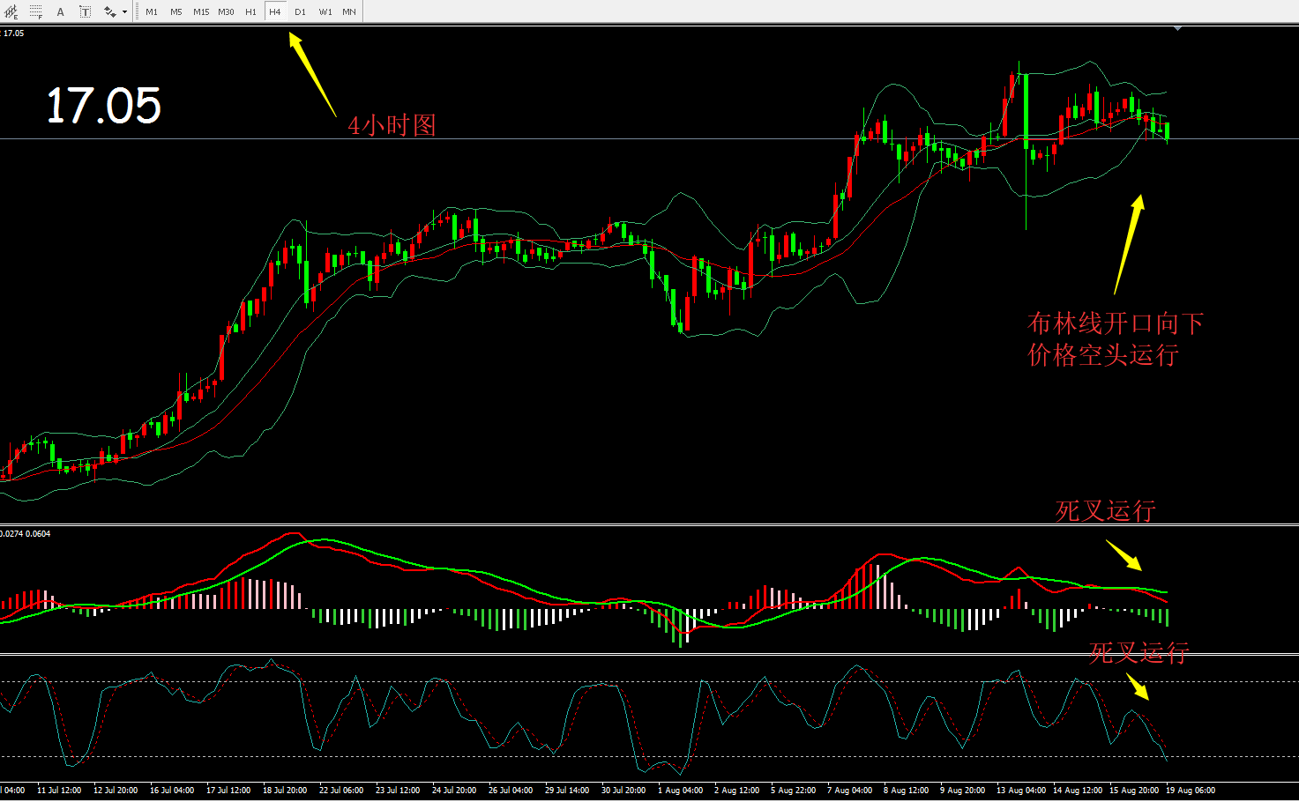The height and width of the screenshot is (802, 1299).
Task: Click the 22 Jul 06:00 time label
Action: [x=341, y=791]
